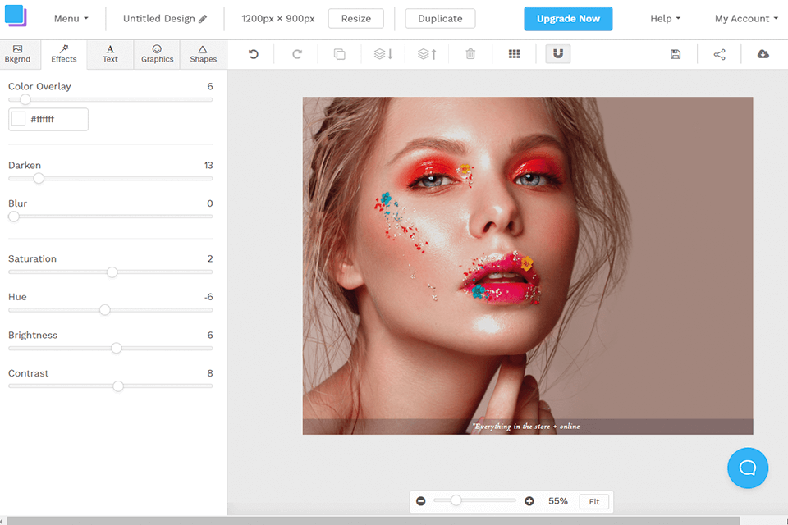Switch to the Text tab
Viewport: 788px width, 525px height.
[110, 54]
